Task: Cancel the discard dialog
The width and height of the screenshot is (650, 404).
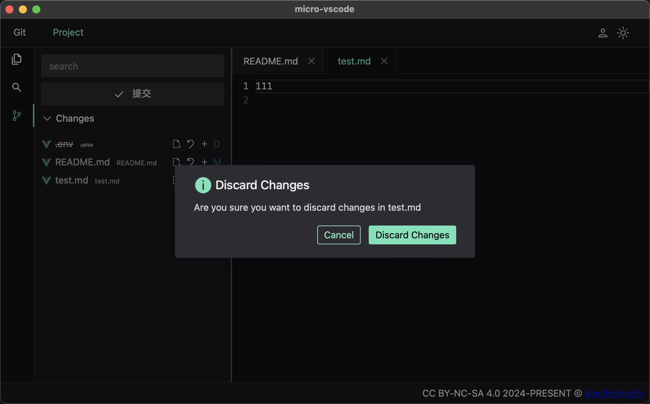Action: point(339,235)
